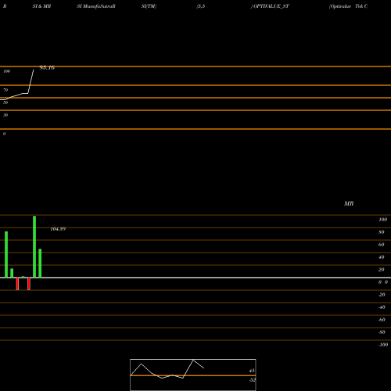The height and width of the screenshot is (391, 391).
Task: Click the '(5,5' parameter text in header
Action: click(201, 6)
